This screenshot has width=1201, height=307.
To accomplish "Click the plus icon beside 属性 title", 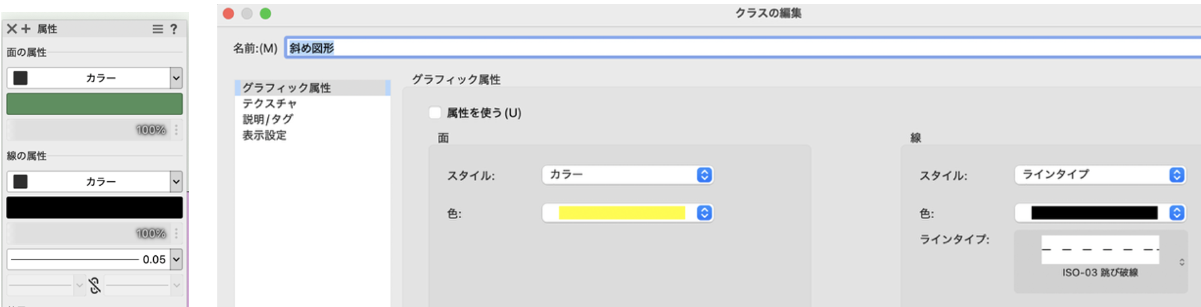I will coord(26,29).
